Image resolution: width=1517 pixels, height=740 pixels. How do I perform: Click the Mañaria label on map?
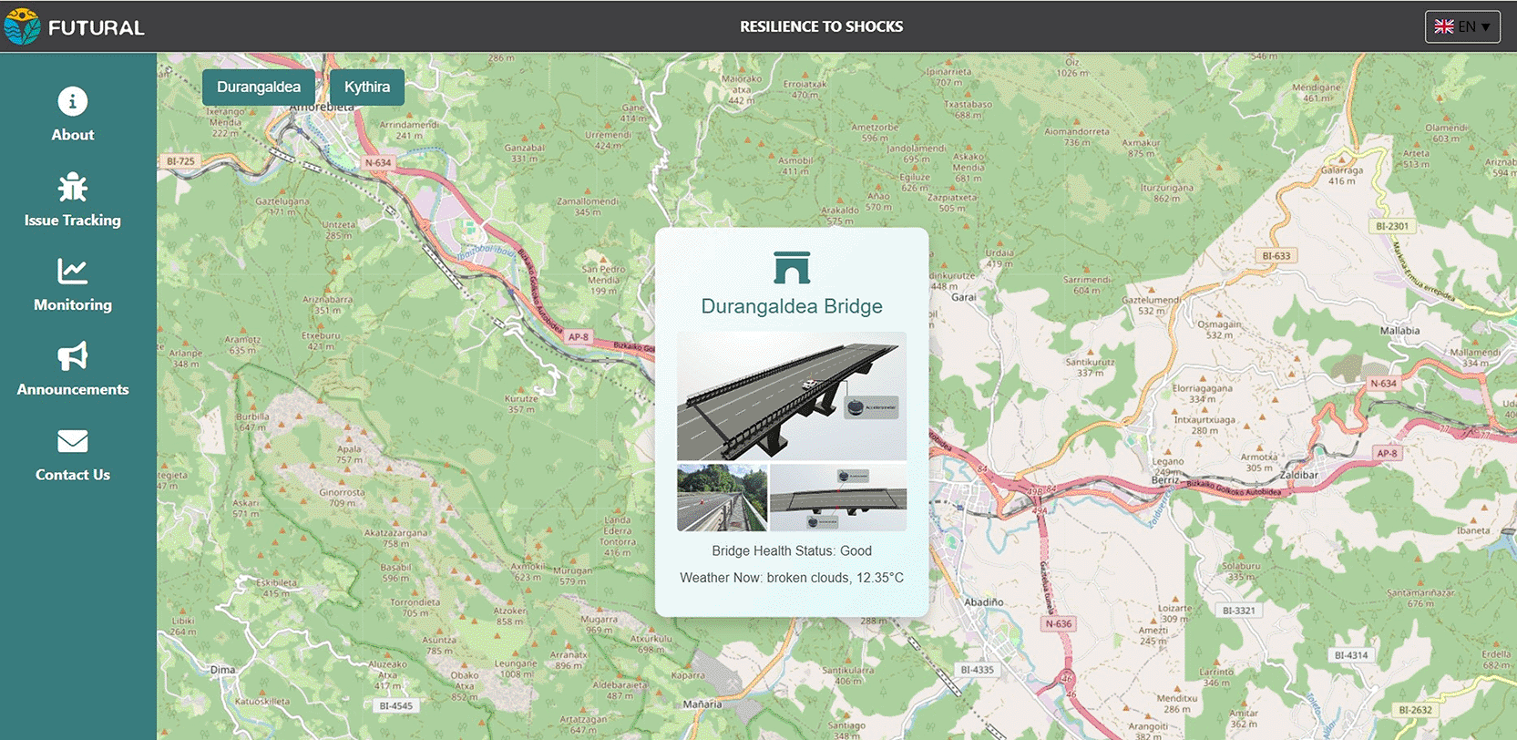pyautogui.click(x=702, y=704)
